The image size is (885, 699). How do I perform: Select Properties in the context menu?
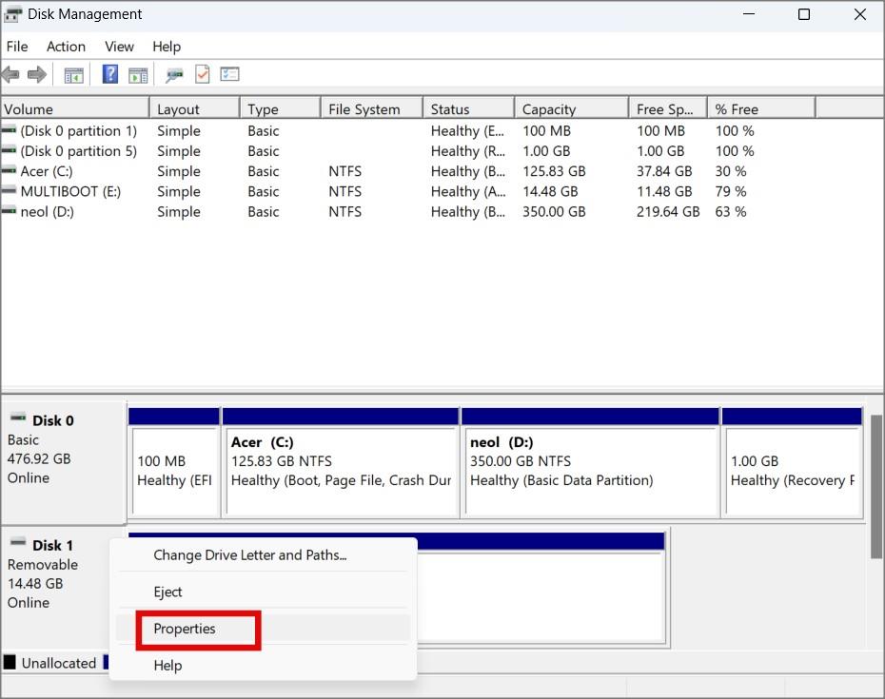coord(263,629)
